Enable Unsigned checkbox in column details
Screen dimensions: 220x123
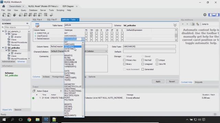[x=143, y=64]
